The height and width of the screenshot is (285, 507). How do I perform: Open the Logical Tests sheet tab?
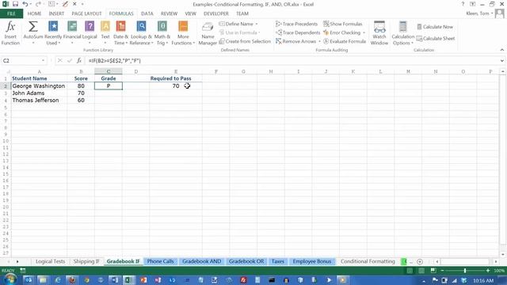(x=50, y=261)
